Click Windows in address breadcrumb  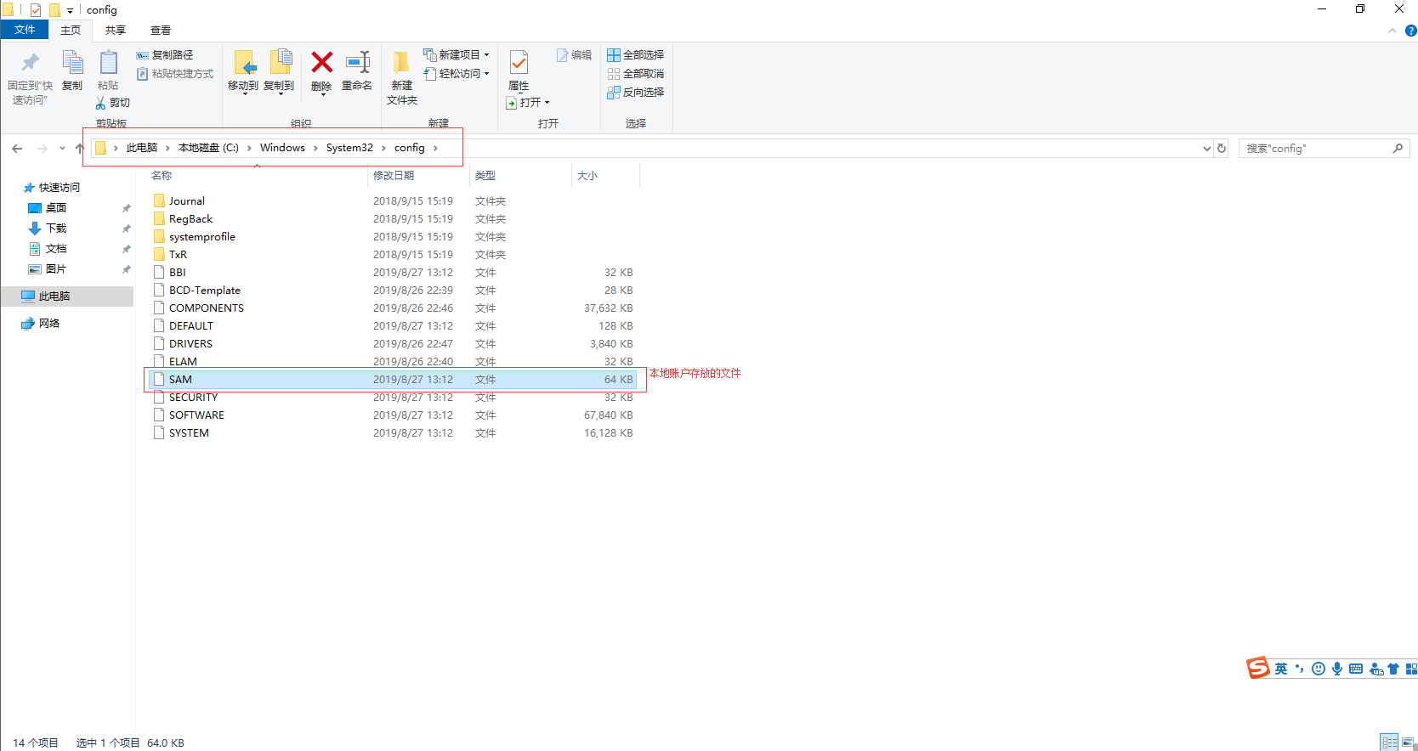(282, 148)
